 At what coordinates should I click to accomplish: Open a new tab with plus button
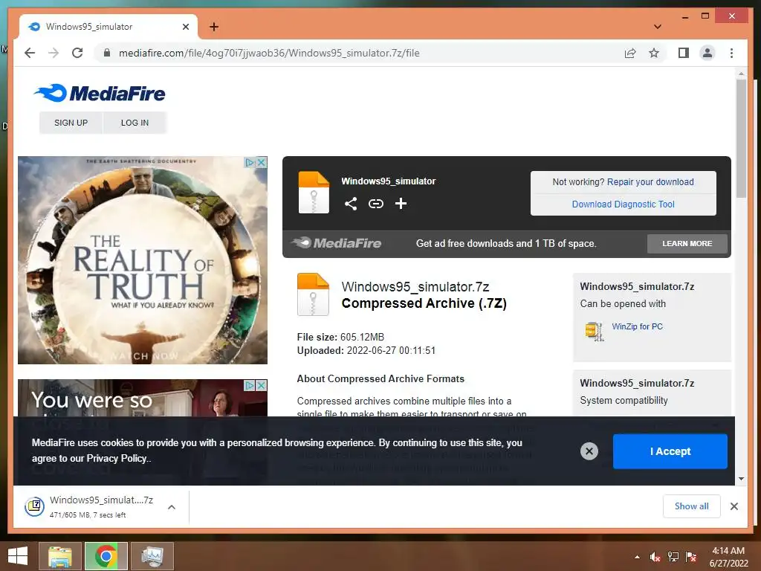click(x=213, y=27)
